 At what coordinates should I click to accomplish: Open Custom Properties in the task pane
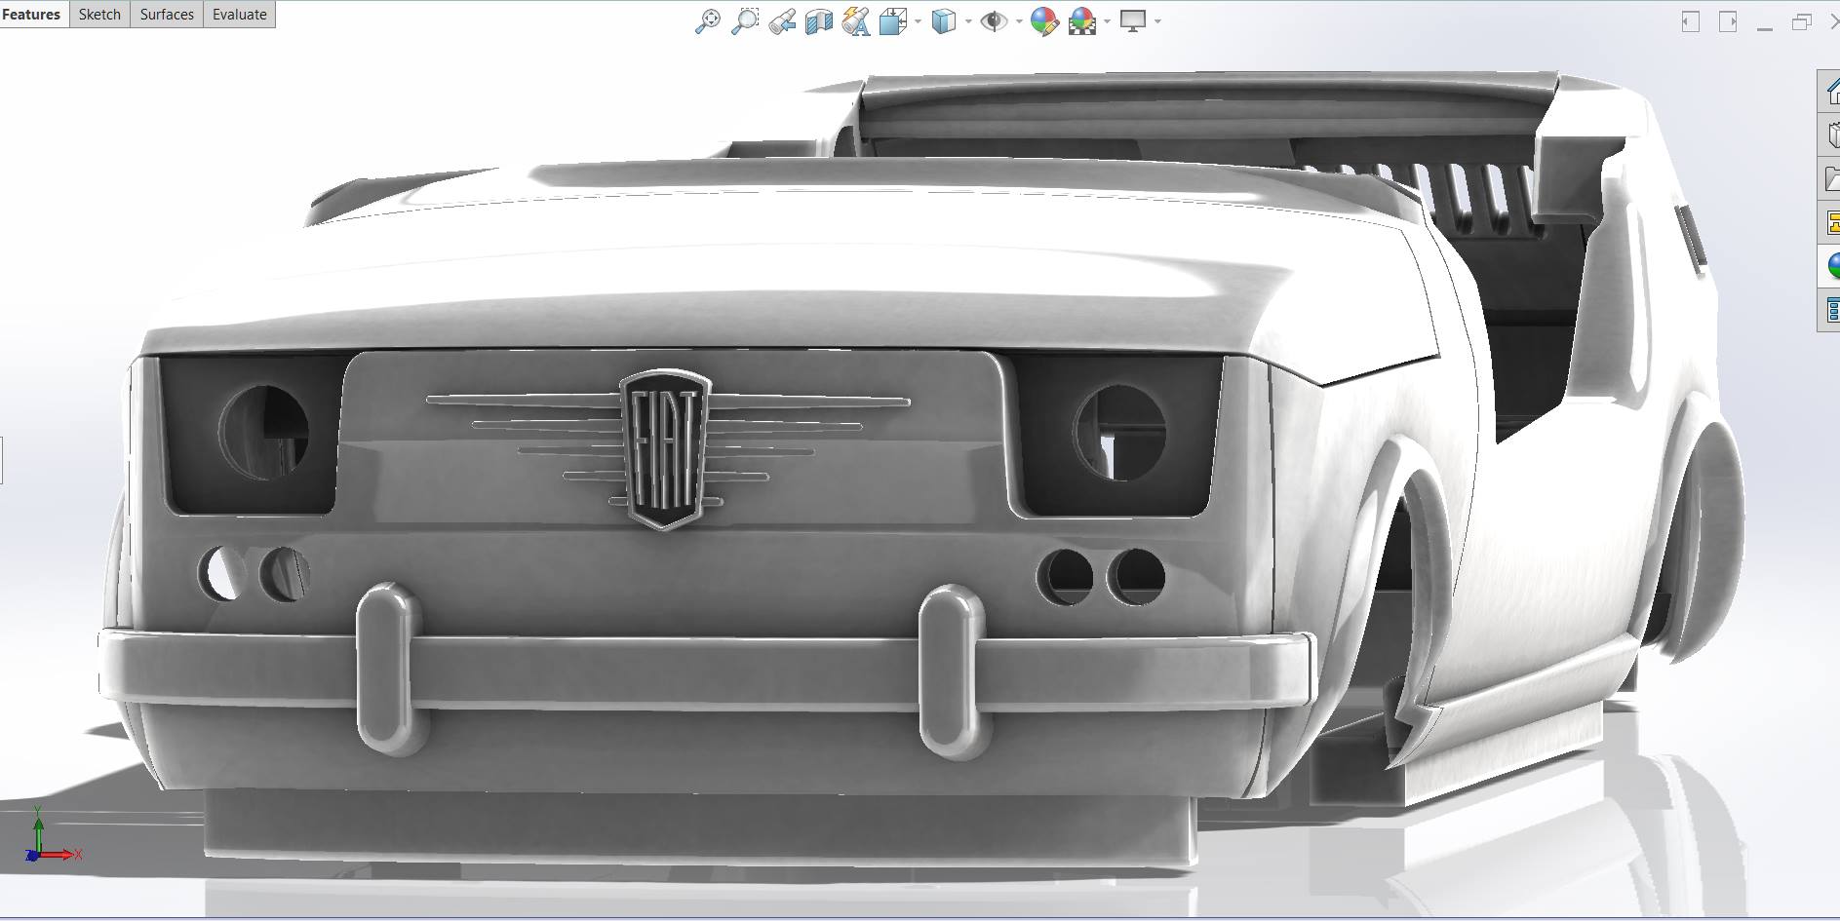tap(1830, 311)
